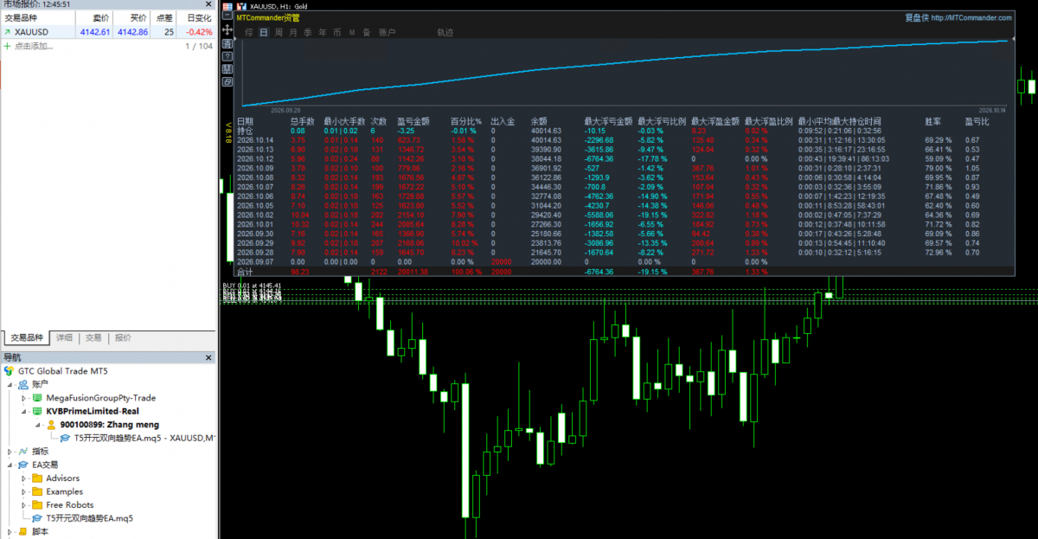The height and width of the screenshot is (539, 1038).
Task: Select the 周 weekly period in MTCommander
Action: point(279,33)
